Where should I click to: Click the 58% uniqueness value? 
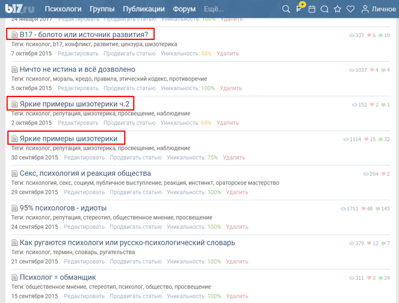click(206, 53)
